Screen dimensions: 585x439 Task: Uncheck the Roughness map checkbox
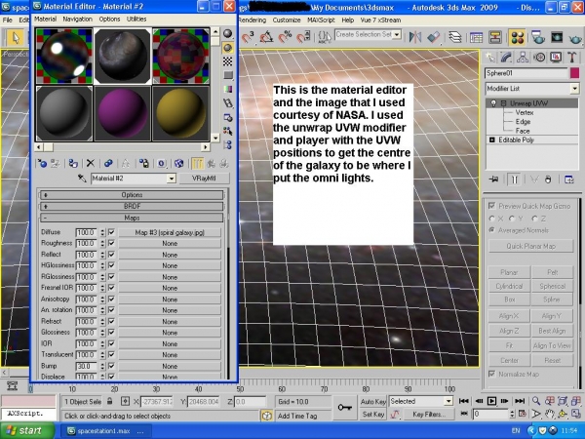click(111, 243)
